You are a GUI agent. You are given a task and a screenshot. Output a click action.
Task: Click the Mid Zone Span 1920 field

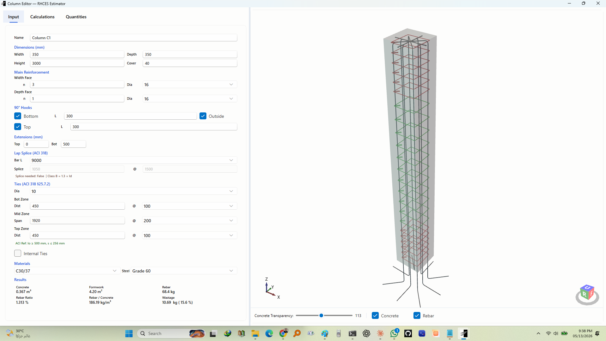click(77, 221)
